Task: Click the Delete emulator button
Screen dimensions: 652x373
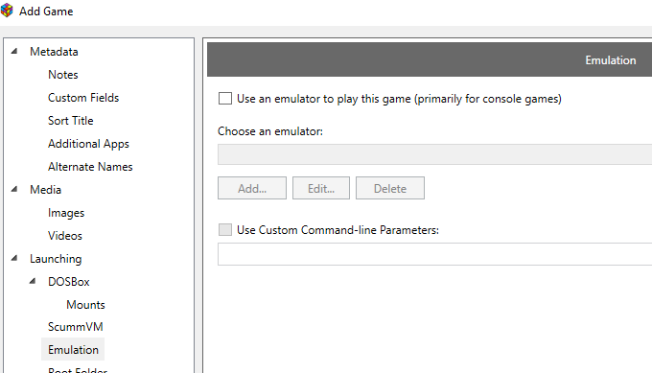Action: coord(390,188)
